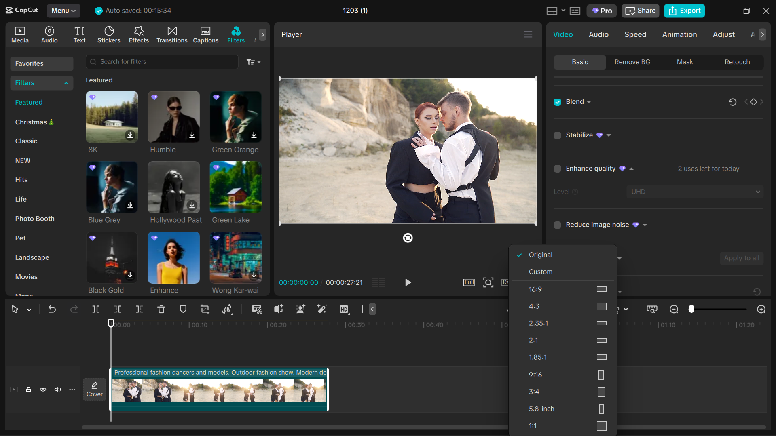The image size is (776, 436).
Task: Edit the clip Cover
Action: (94, 389)
